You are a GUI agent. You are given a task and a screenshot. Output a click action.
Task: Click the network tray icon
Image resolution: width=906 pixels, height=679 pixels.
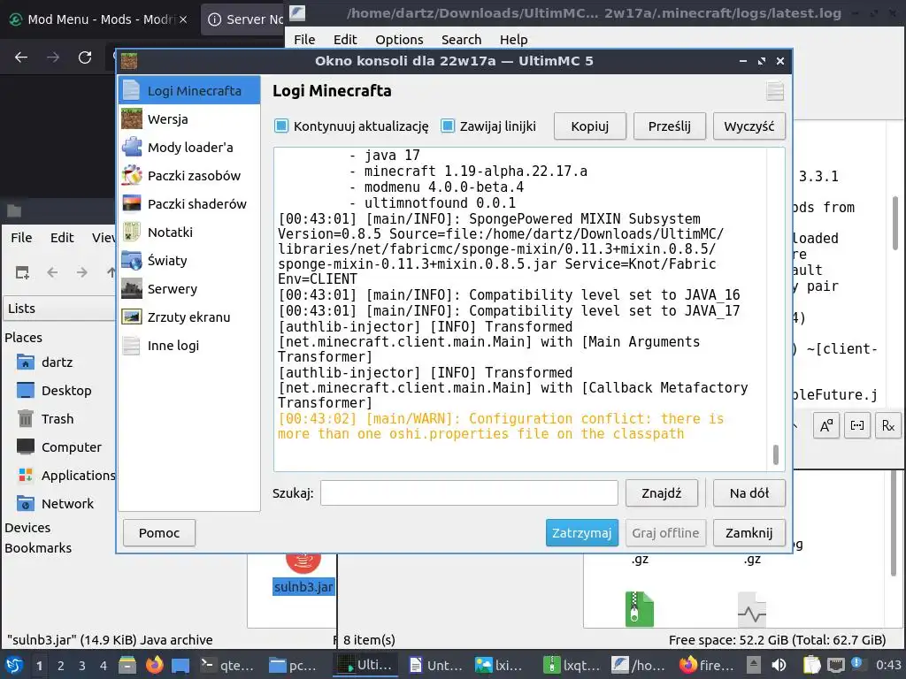(835, 665)
